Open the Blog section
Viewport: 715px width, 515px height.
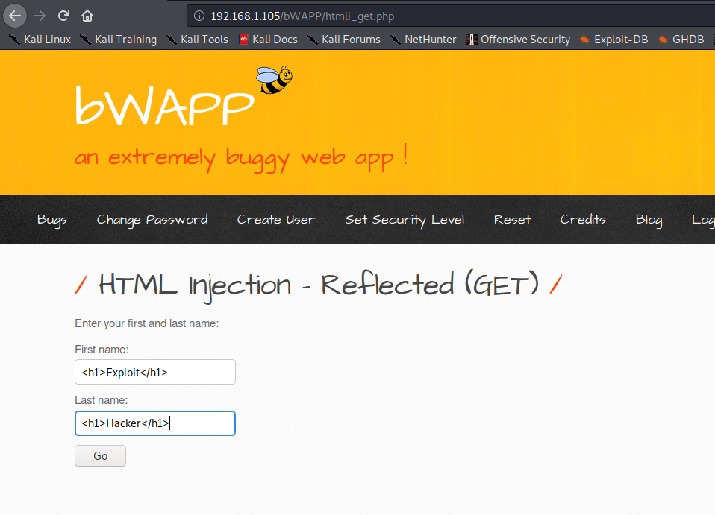[648, 220]
